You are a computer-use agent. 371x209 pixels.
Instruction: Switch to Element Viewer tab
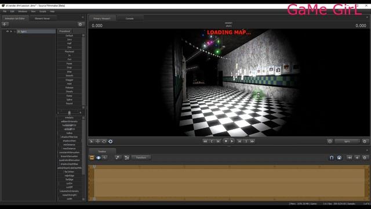click(x=42, y=19)
